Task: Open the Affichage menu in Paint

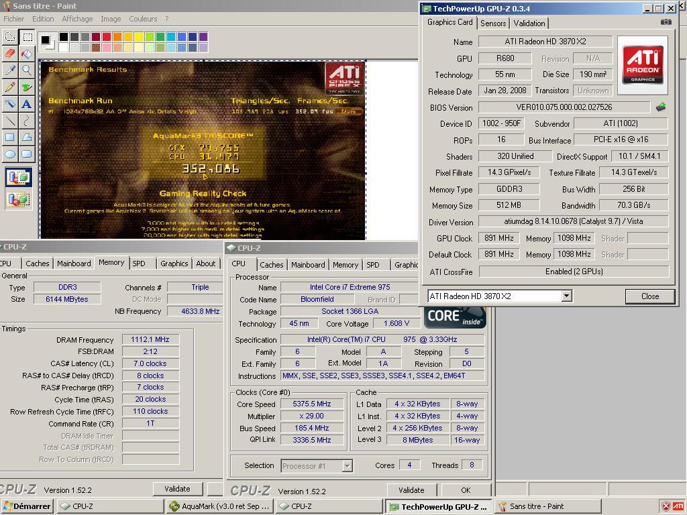Action: coord(77,19)
